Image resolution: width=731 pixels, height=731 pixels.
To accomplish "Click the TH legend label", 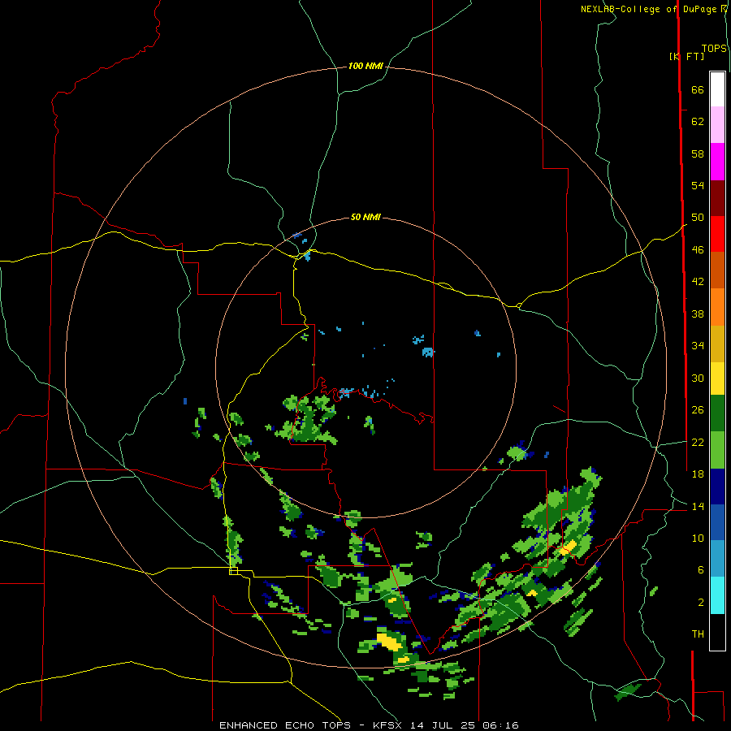I will tap(698, 634).
